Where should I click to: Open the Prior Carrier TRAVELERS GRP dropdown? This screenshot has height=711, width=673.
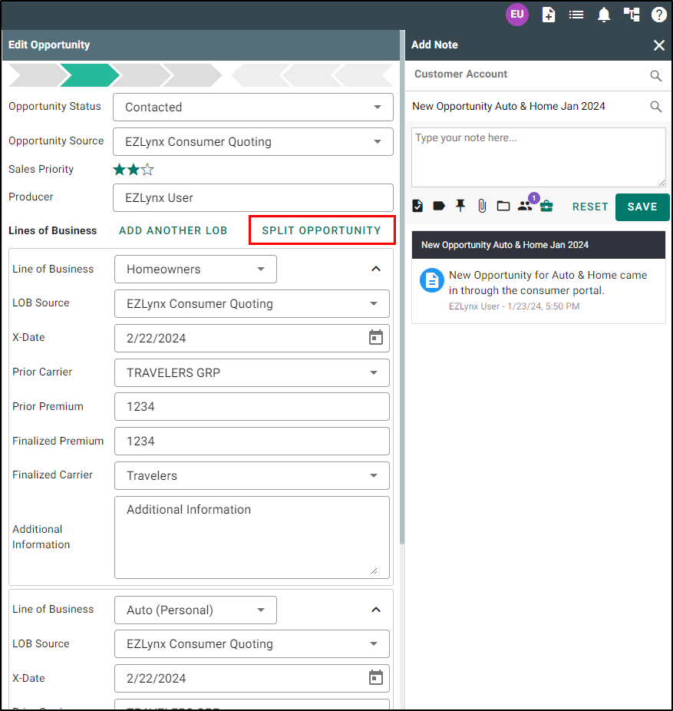pos(252,372)
